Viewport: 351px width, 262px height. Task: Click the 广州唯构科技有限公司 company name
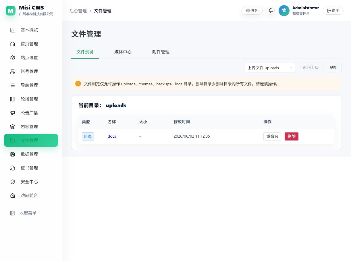coord(36,14)
